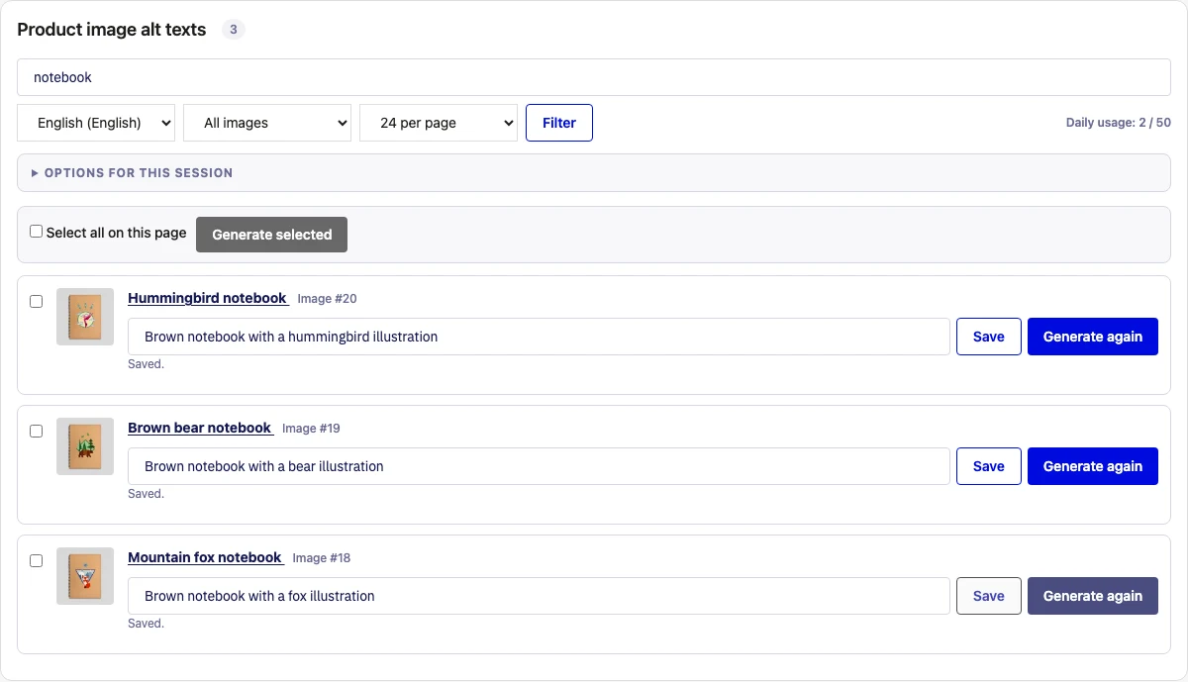The image size is (1188, 682).
Task: Click the Brown bear notebook thumbnail image
Action: coord(85,446)
